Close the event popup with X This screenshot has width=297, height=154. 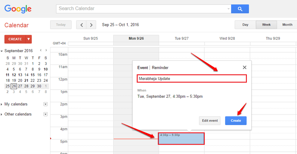click(x=245, y=67)
